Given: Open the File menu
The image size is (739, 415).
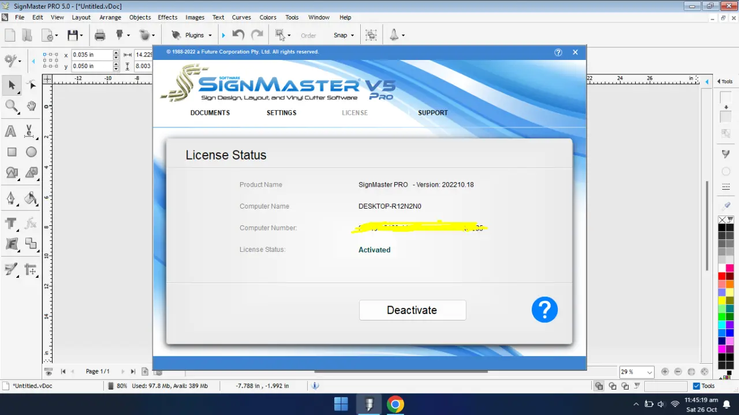Looking at the screenshot, I should (20, 17).
